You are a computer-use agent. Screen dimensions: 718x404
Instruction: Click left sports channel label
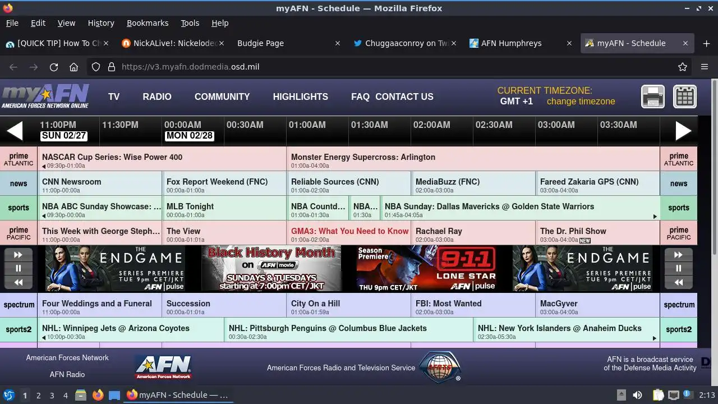pos(19,208)
